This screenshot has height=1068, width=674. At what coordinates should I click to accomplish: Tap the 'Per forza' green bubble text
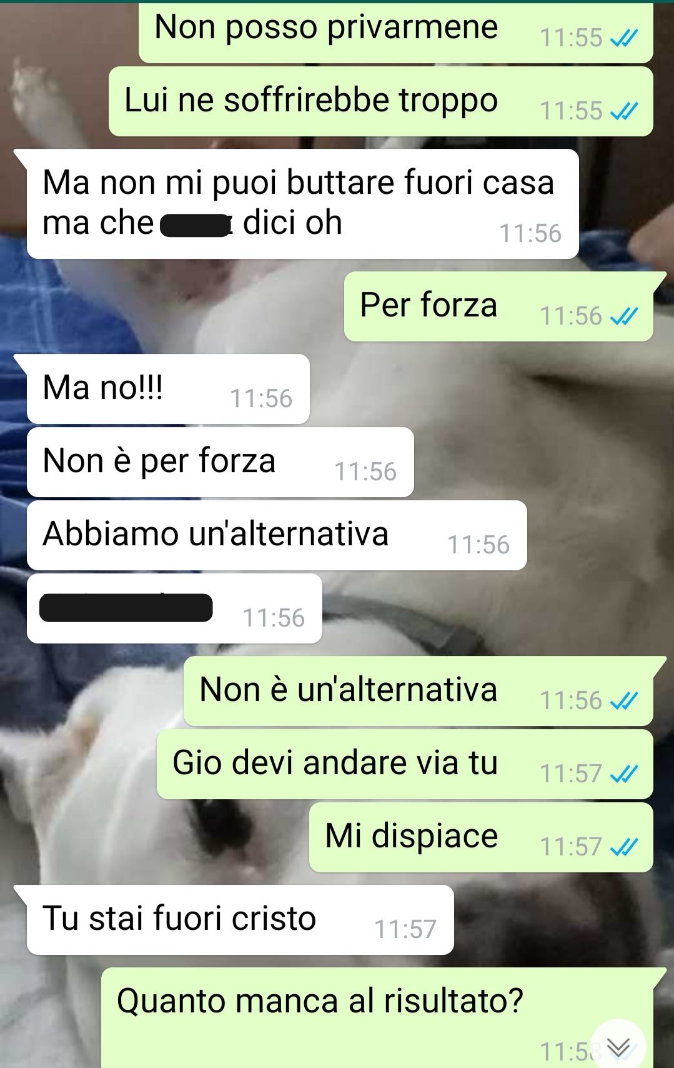coord(429,305)
